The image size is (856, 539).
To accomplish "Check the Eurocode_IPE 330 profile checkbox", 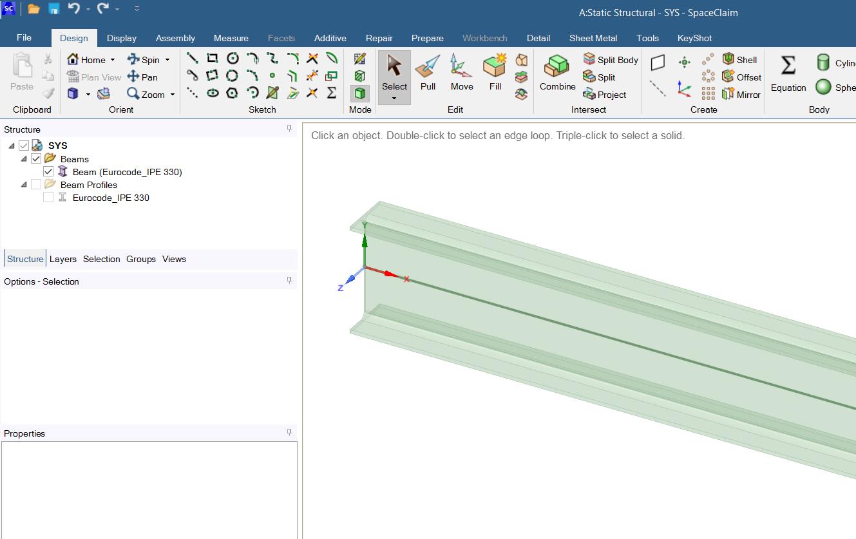I will point(48,198).
